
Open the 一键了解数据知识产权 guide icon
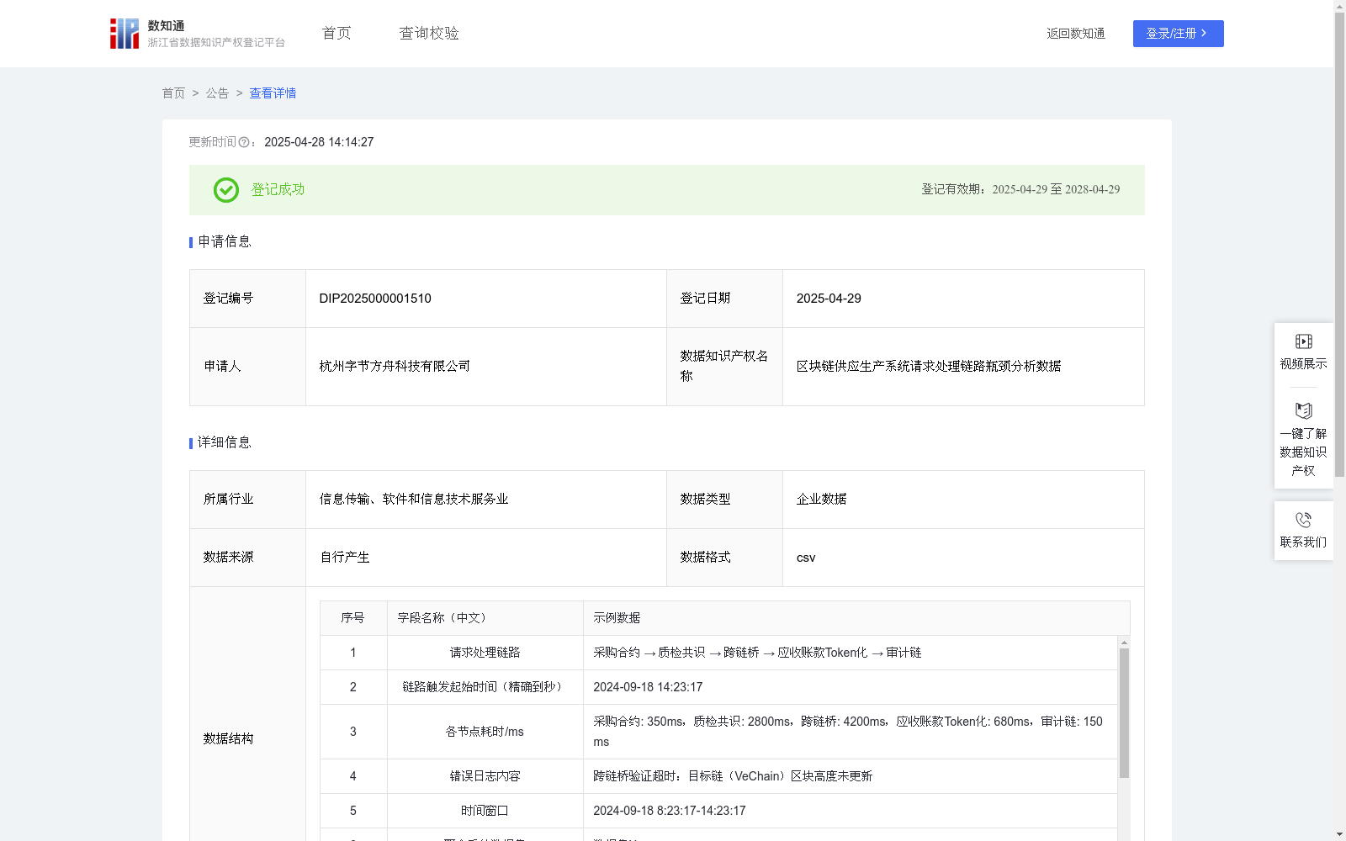[1303, 410]
